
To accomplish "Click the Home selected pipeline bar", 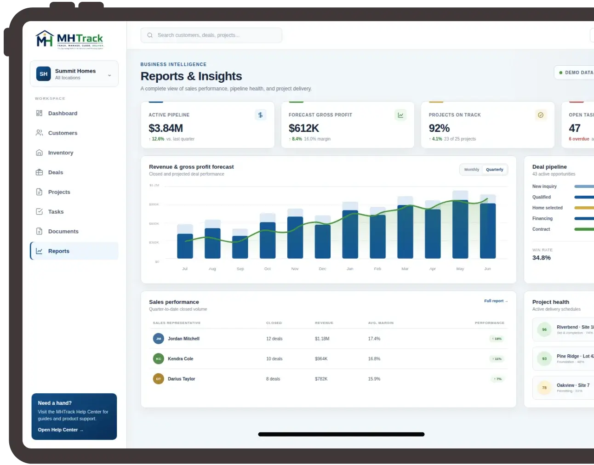I will pos(584,208).
